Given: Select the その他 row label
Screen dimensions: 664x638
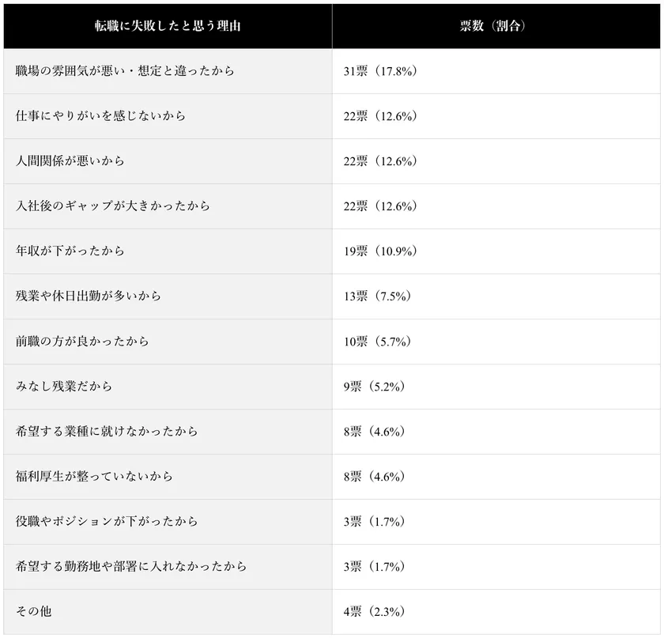Looking at the screenshot, I should (x=33, y=612).
